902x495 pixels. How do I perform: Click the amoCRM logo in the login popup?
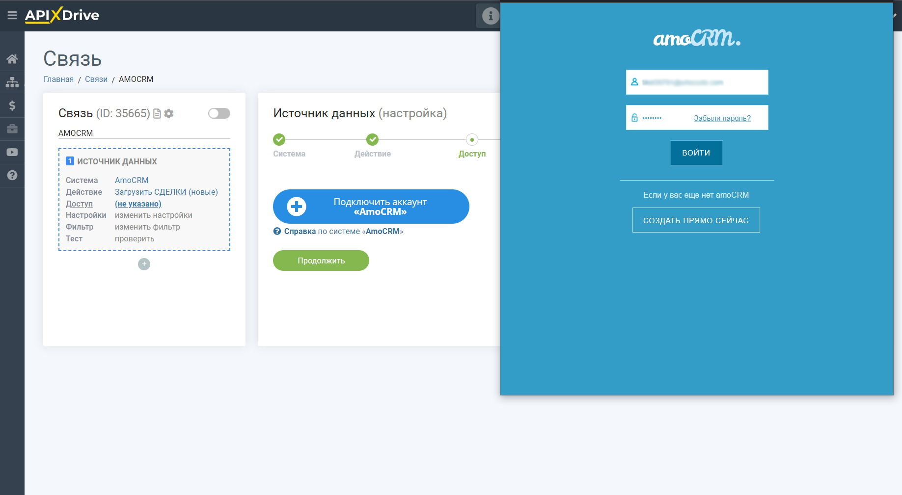[696, 38]
